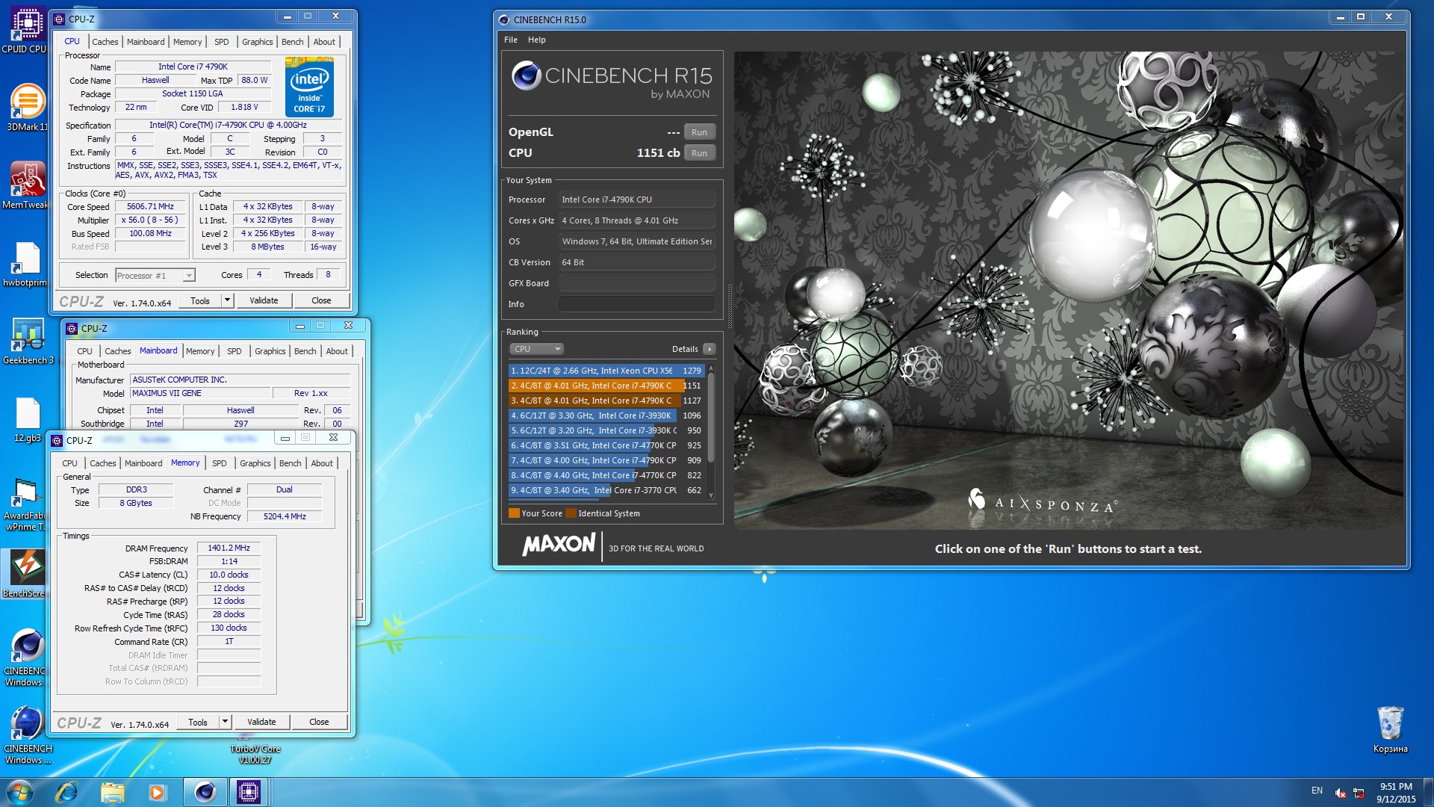Select ranking entry 6C/12T @ 3.30 GHz i7-3930K
The width and height of the screenshot is (1434, 807).
[x=606, y=415]
